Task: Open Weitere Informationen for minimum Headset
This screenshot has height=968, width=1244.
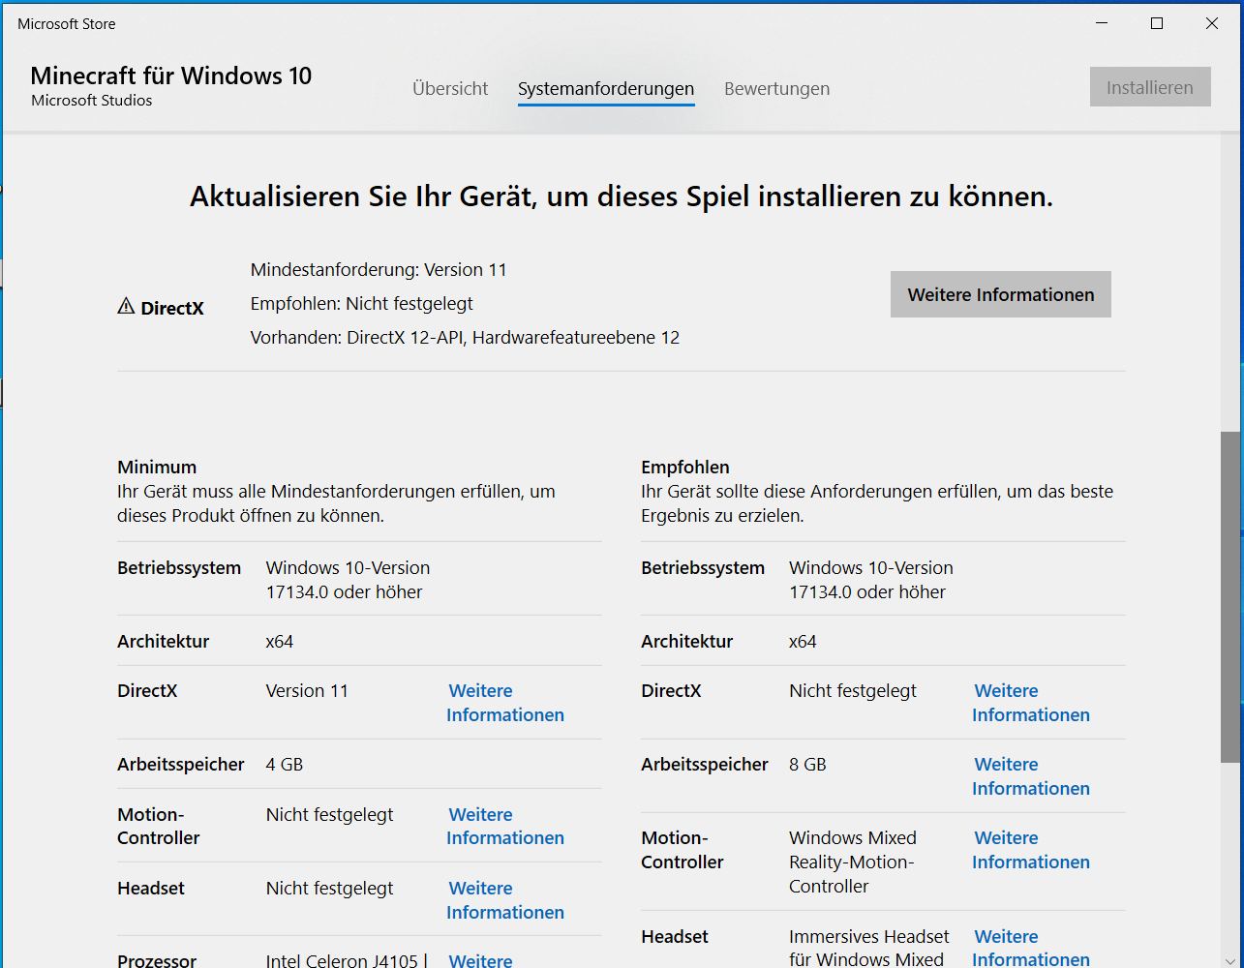Action: pos(505,900)
